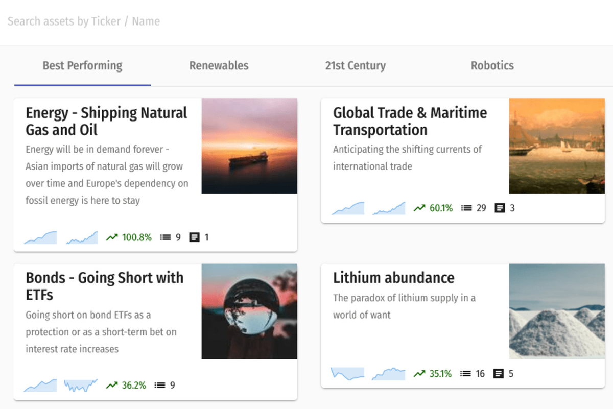Click first sparkline chart in Global Trade card

[x=348, y=208]
